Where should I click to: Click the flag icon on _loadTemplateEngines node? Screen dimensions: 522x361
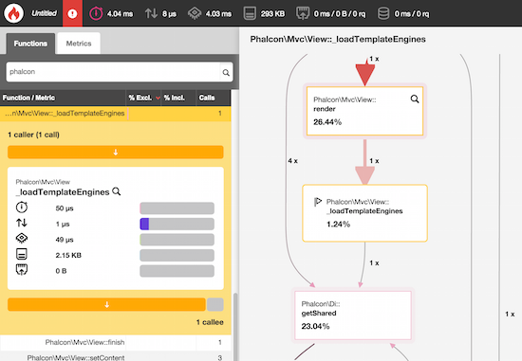[x=318, y=202]
